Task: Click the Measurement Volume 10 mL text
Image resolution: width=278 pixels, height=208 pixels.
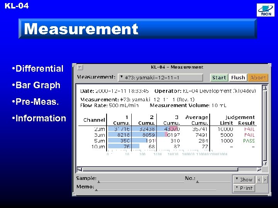Action: [188, 106]
